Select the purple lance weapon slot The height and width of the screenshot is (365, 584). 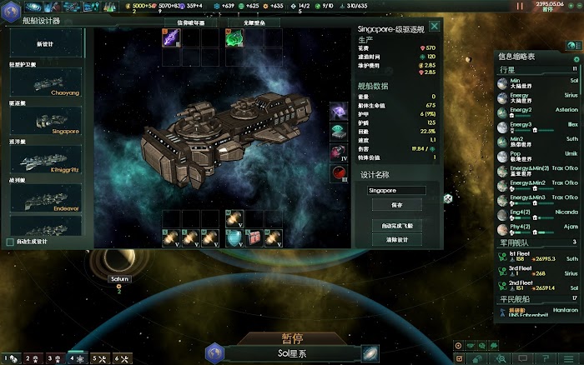171,38
